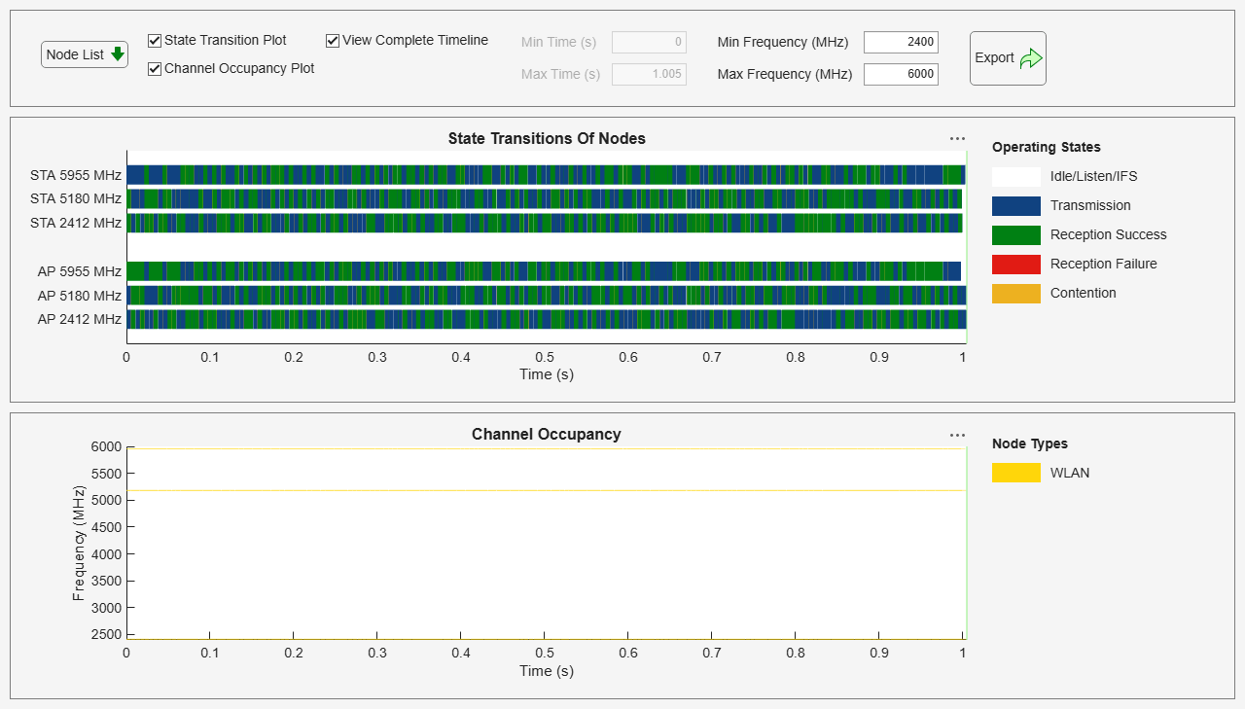This screenshot has width=1245, height=709.
Task: Click the 'State Transitions Of Nodes' title
Action: point(547,138)
